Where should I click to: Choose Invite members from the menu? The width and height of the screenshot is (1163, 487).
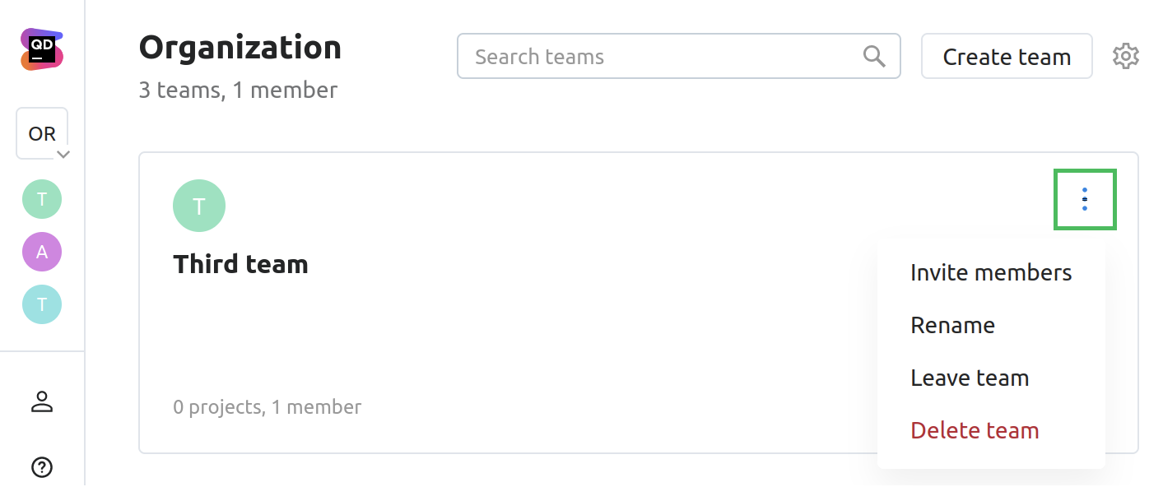click(x=991, y=273)
